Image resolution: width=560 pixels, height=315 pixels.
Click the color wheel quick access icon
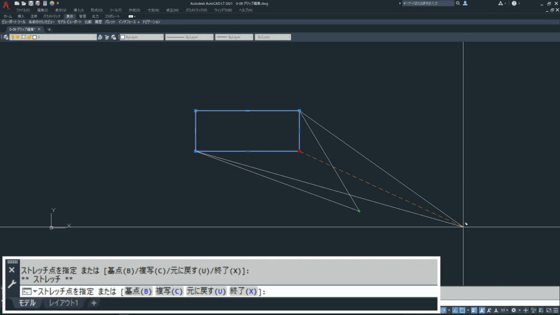52,3
